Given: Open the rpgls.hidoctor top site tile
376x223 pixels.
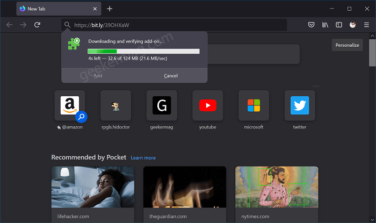Looking at the screenshot, I should click(116, 105).
